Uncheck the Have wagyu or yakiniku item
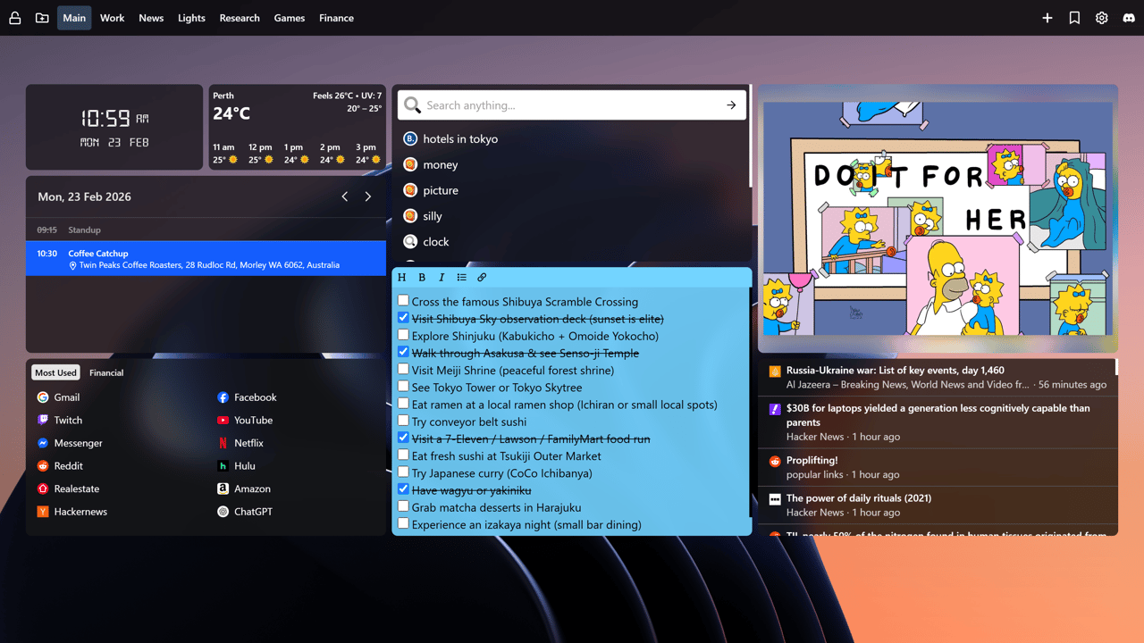 [x=403, y=489]
